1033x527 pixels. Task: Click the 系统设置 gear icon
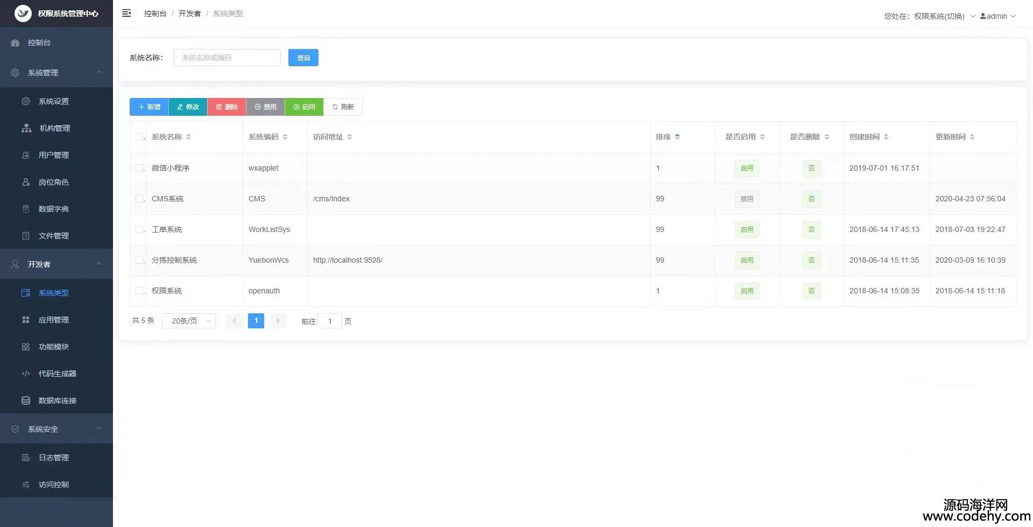click(x=26, y=101)
